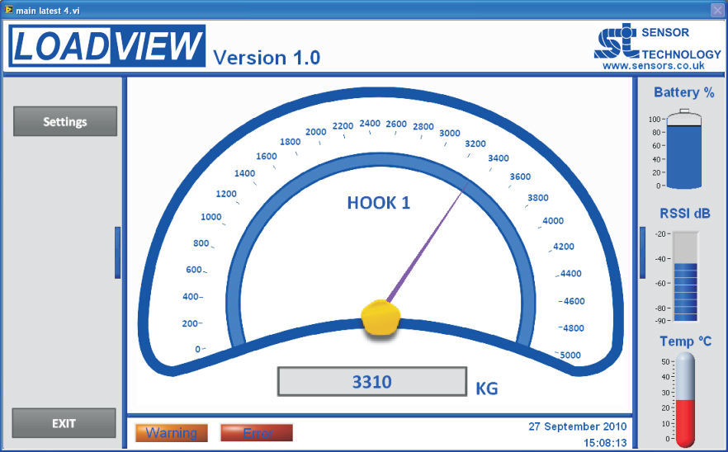Click the red Error indicator

point(257,433)
